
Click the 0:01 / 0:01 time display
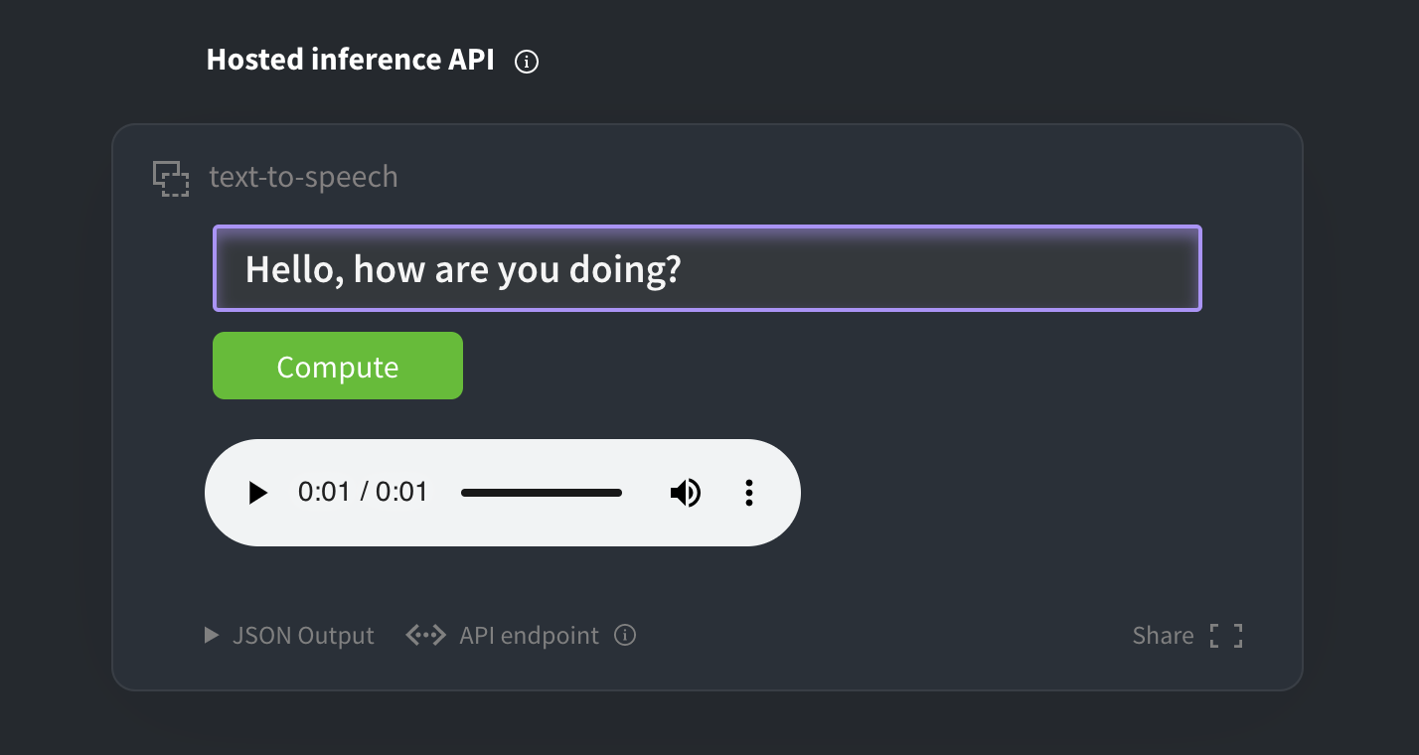click(x=363, y=492)
